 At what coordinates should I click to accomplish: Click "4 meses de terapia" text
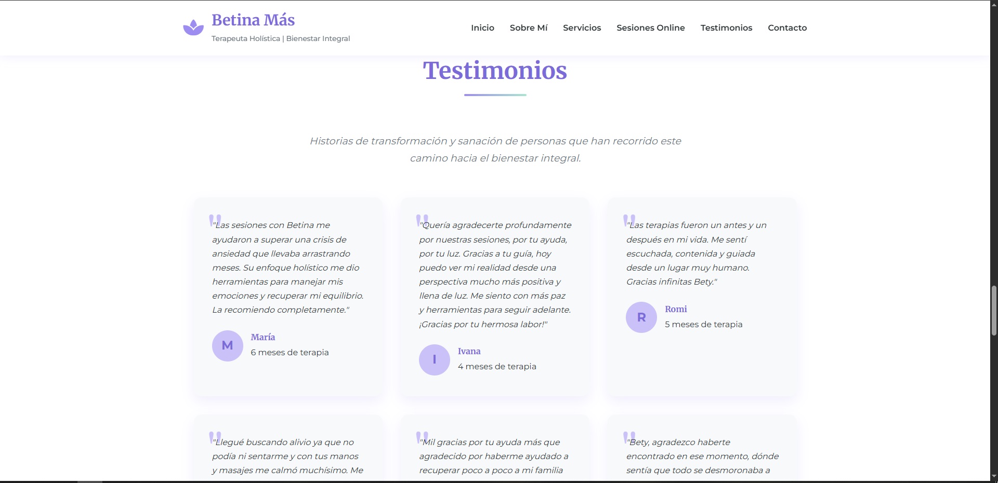497,366
